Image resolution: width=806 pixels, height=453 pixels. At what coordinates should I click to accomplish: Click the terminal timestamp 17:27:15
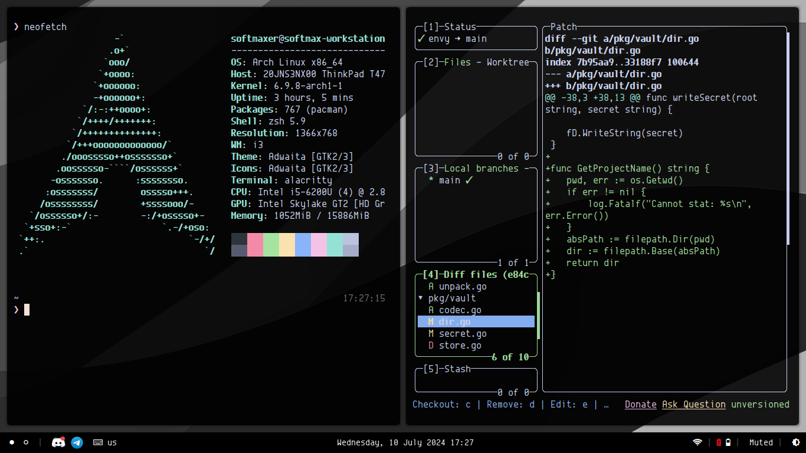(364, 298)
